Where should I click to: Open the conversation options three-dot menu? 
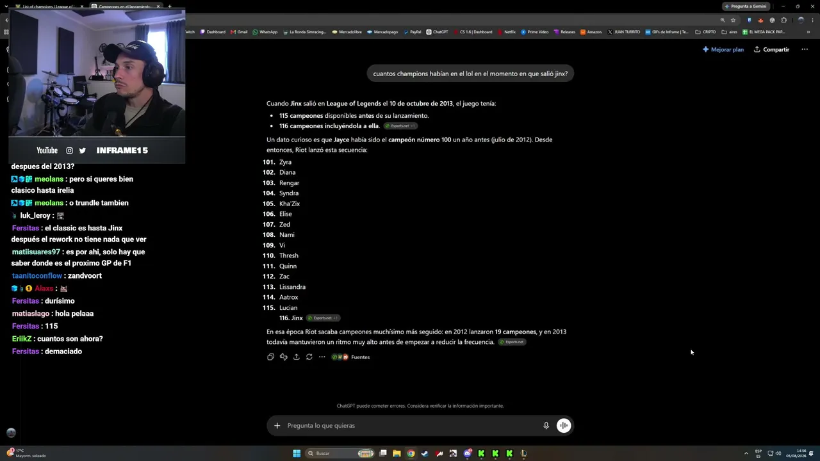tap(805, 49)
